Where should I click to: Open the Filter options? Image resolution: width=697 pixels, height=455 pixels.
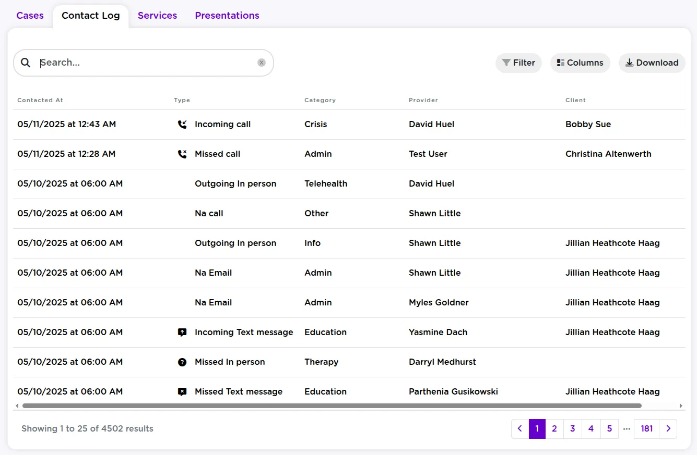click(518, 63)
